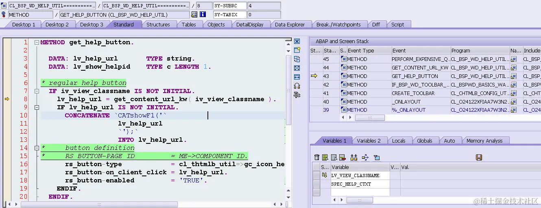Click the horizontal scrollbar thumb in stack panel
This screenshot has width=541, height=208.
(x=369, y=117)
